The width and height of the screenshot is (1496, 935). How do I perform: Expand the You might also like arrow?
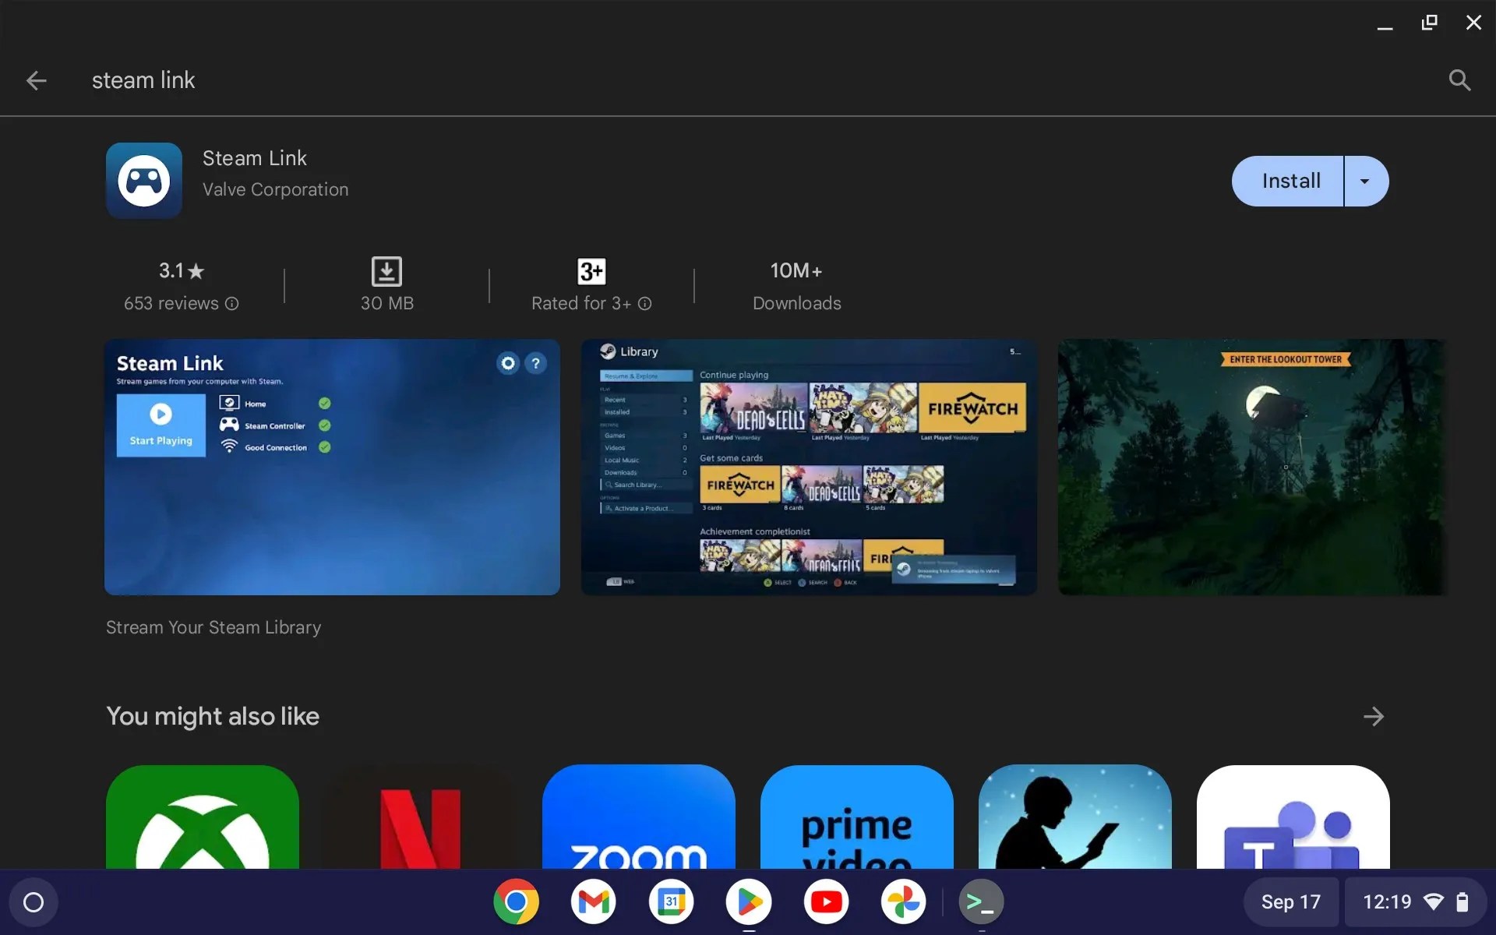pyautogui.click(x=1374, y=716)
